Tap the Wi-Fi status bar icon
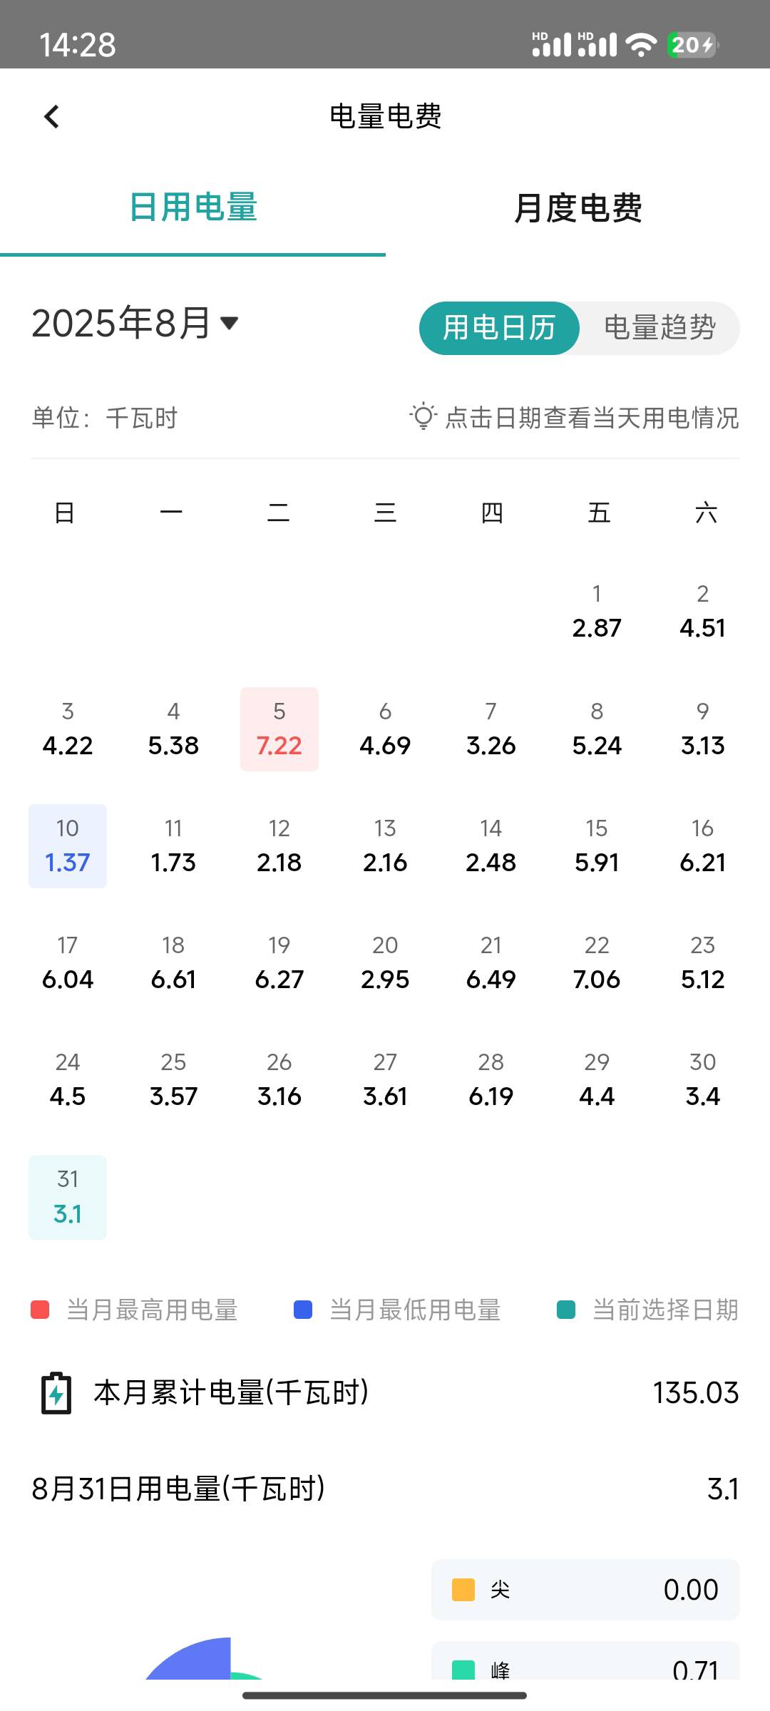Image resolution: width=770 pixels, height=1711 pixels. click(641, 44)
